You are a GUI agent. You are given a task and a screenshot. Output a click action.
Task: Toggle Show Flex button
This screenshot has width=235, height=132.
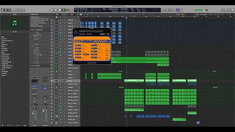point(87,15)
